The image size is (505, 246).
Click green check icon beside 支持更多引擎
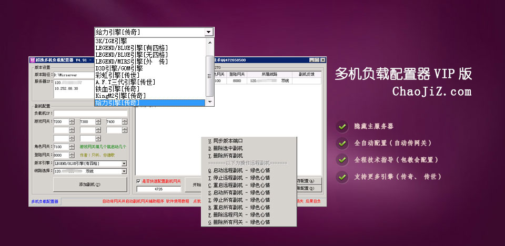(x=342, y=177)
